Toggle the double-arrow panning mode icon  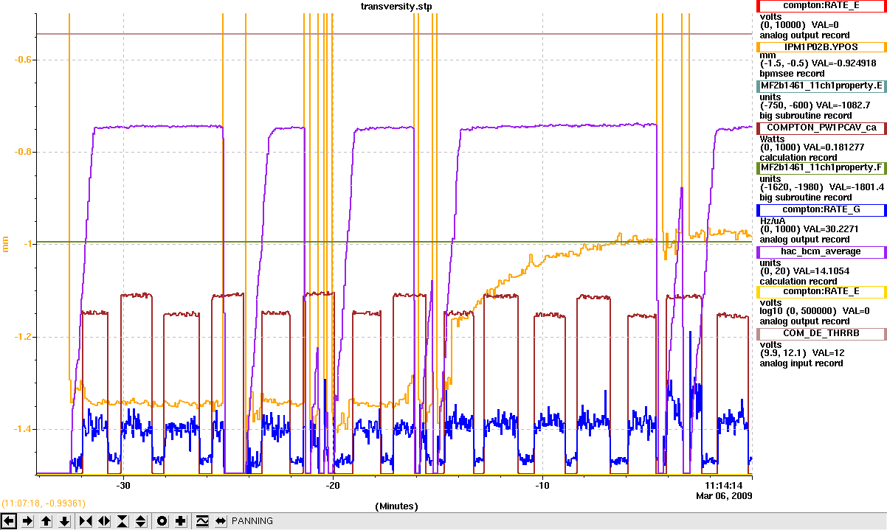click(x=221, y=521)
